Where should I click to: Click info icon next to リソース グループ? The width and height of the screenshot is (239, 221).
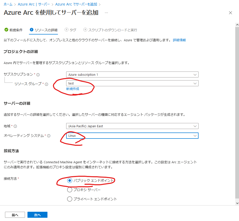[46, 84]
